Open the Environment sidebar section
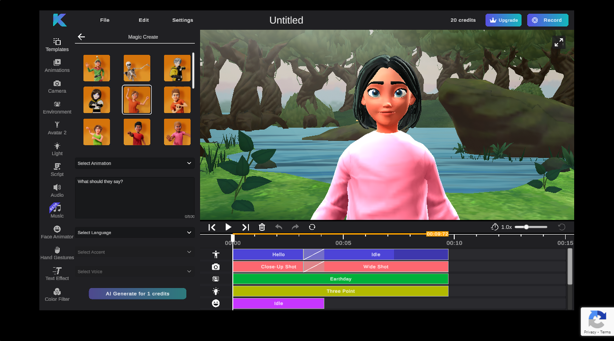This screenshot has height=341, width=614. 57,107
